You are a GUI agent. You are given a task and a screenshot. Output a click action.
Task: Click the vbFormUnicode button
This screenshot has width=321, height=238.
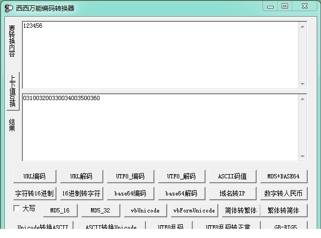point(194,210)
